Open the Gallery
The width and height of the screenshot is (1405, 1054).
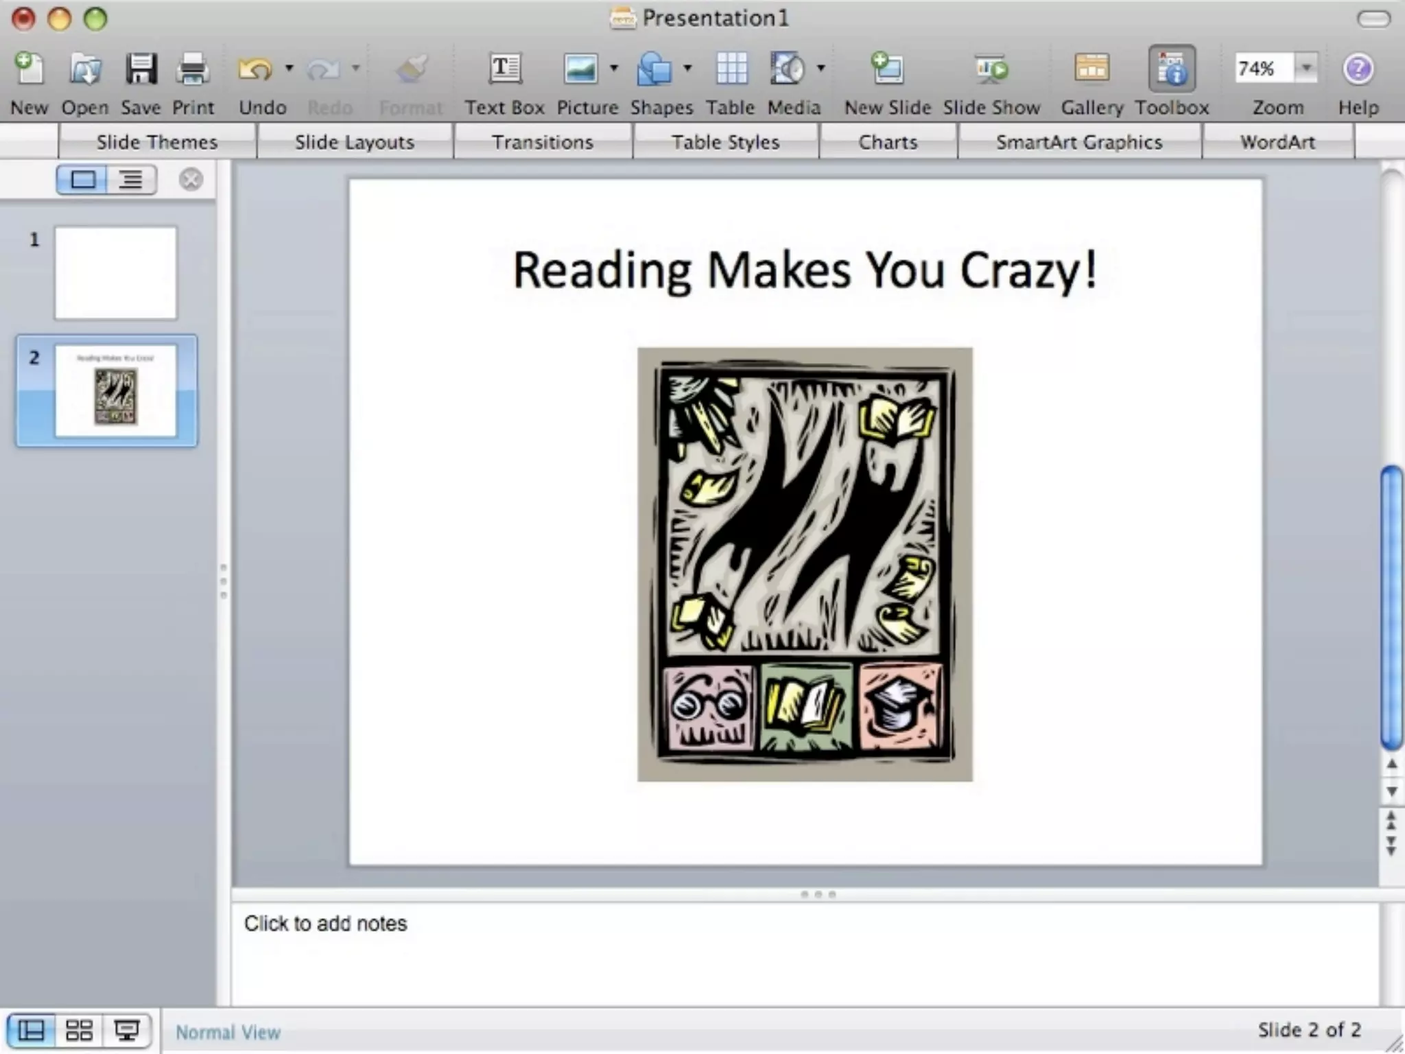coord(1091,69)
